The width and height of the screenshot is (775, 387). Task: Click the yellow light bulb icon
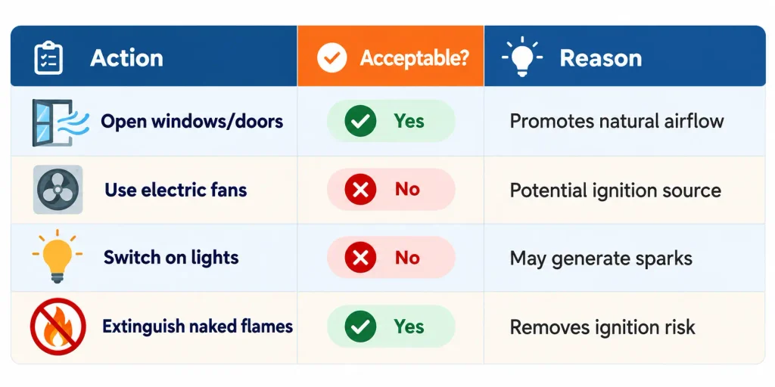[x=58, y=256]
